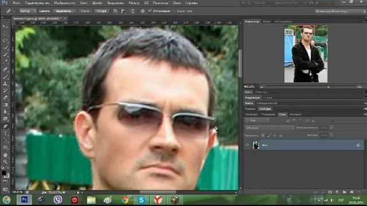The height and width of the screenshot is (206, 367).
Task: Select the Hand tool
Action: point(5,155)
